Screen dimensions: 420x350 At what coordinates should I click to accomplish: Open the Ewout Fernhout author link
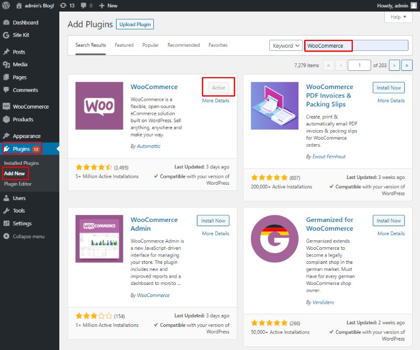click(329, 157)
